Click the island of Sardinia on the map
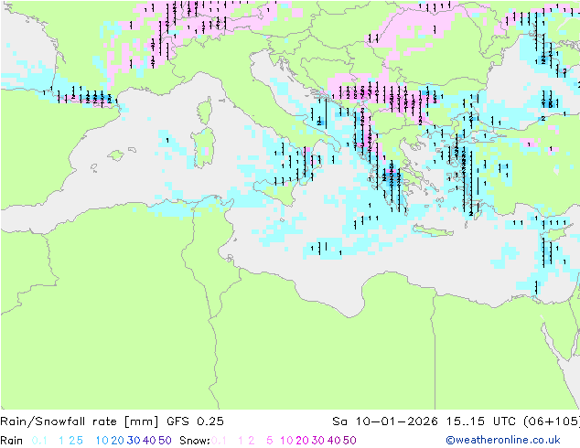The height and width of the screenshot is (448, 580). coord(203,148)
